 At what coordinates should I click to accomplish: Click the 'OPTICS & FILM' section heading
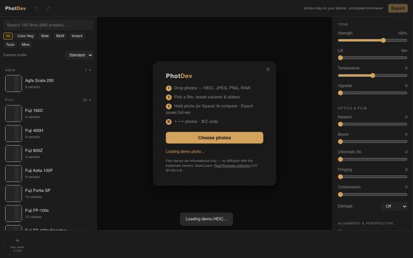[352, 108]
